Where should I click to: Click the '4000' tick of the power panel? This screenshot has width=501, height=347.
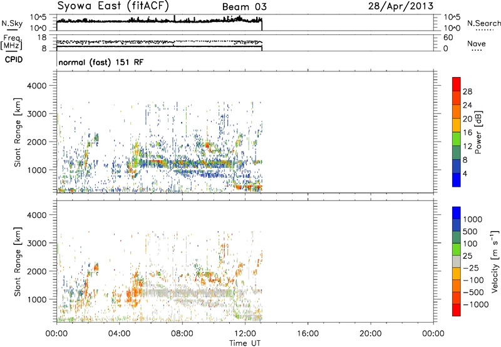click(x=37, y=86)
